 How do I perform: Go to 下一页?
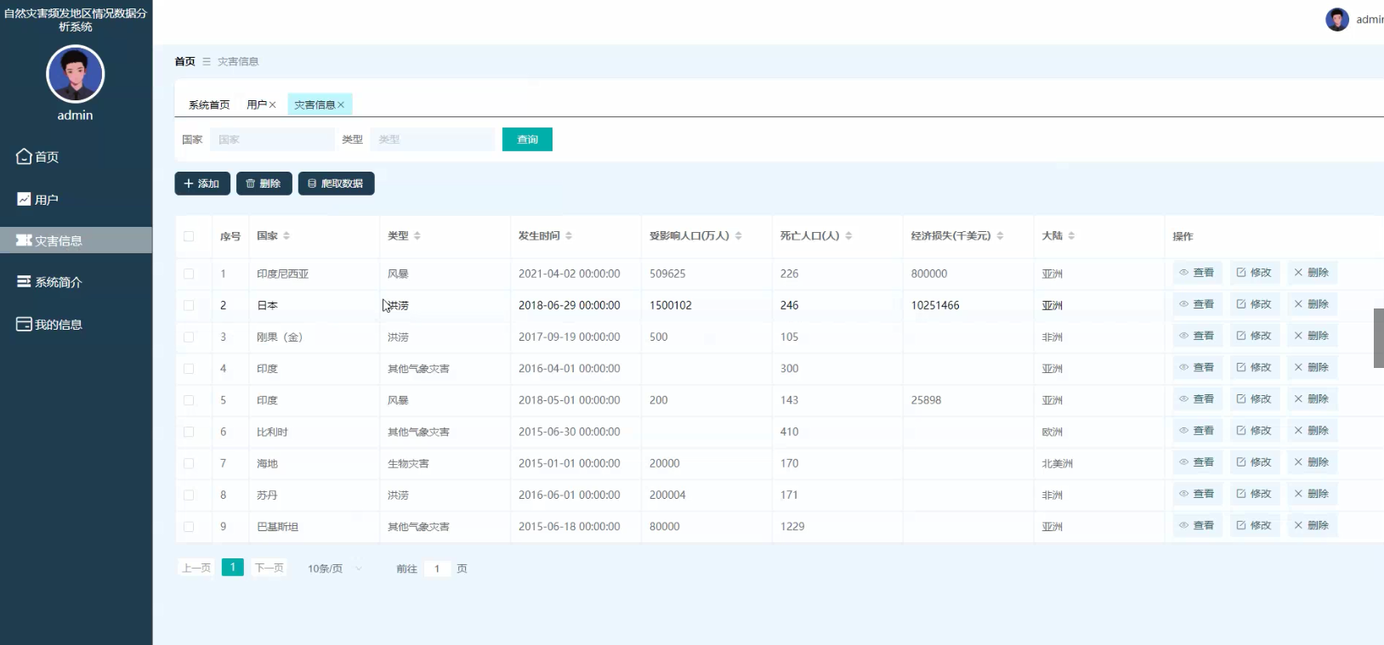coord(269,568)
